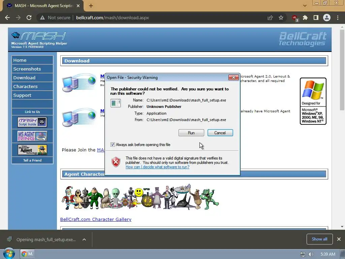Click Tell a Friend link
This screenshot has height=259, width=345.
click(32, 160)
